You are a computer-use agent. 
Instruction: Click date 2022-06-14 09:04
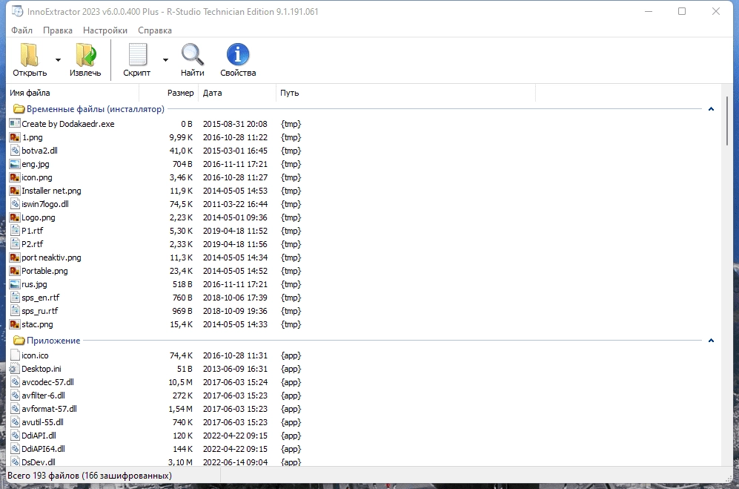click(235, 462)
